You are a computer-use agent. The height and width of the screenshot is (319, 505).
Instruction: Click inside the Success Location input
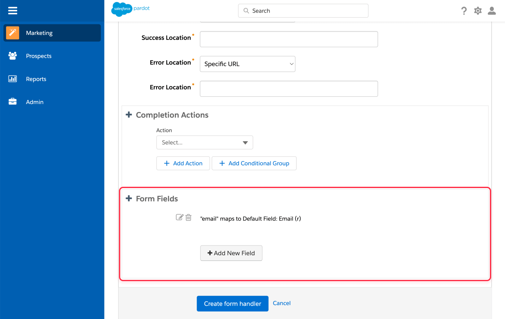tap(288, 39)
